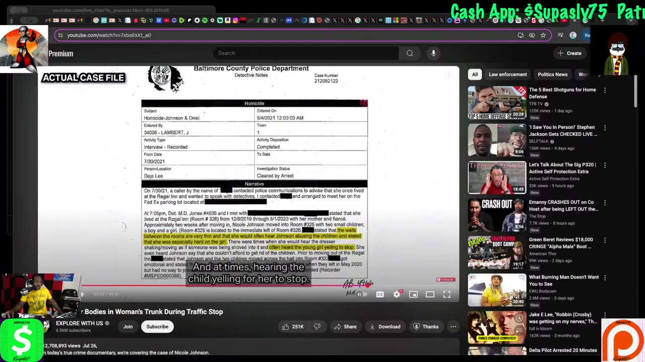Open more actions ellipsis under video
Image resolution: width=645 pixels, height=362 pixels.
[x=453, y=327]
